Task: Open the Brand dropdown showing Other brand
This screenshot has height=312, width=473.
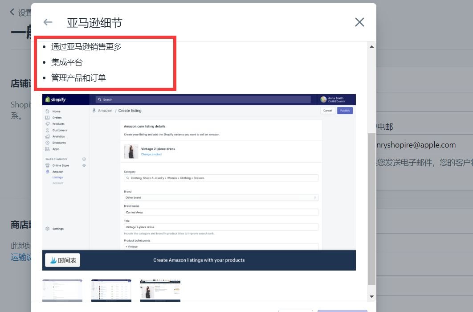Action: click(221, 197)
